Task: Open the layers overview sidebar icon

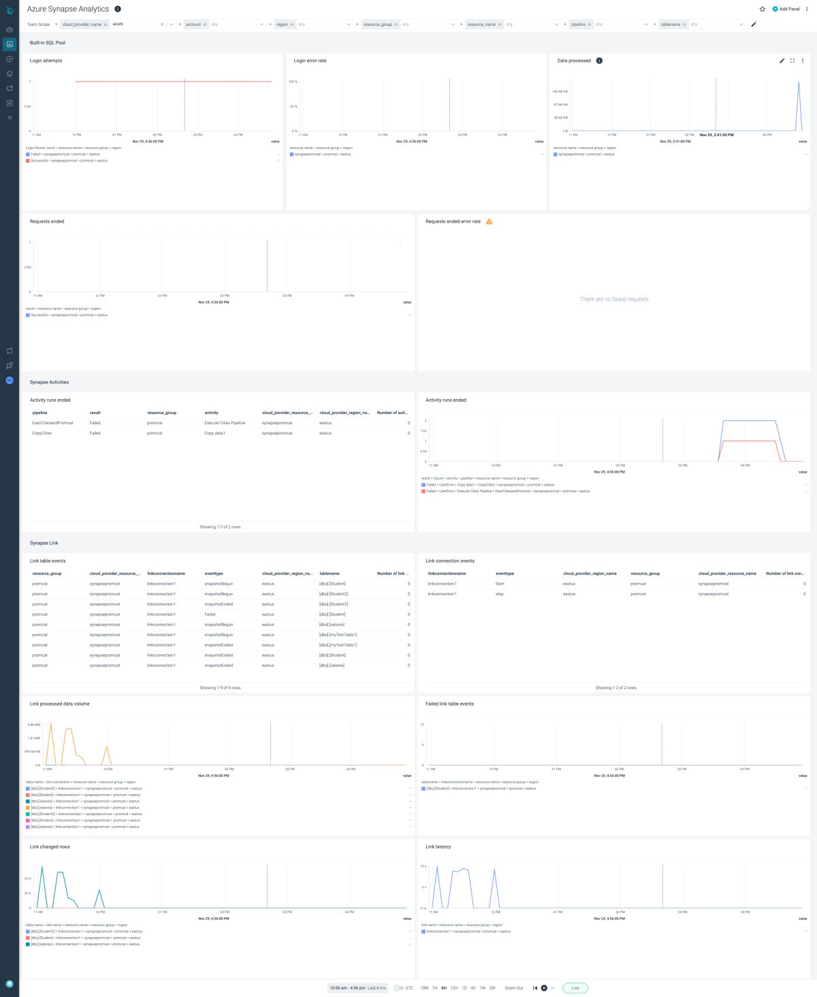Action: point(10,30)
